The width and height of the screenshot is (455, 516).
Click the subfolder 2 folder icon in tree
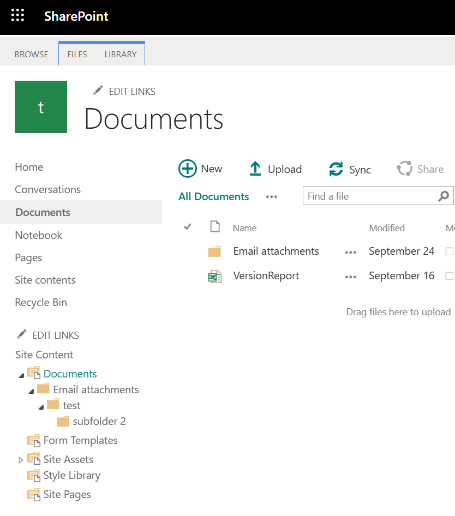coord(63,421)
